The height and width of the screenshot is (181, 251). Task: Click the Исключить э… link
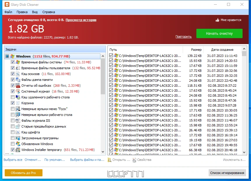pos(234,160)
